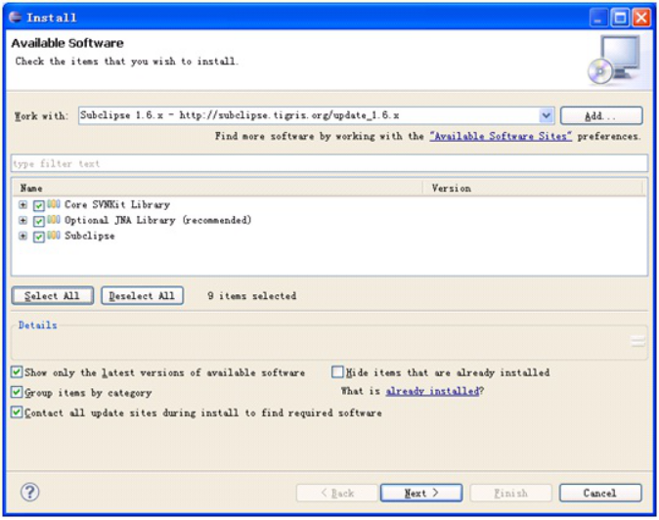Click the Core SVNKit Library category icon
Viewport: 659px width, 520px height.
coord(54,205)
